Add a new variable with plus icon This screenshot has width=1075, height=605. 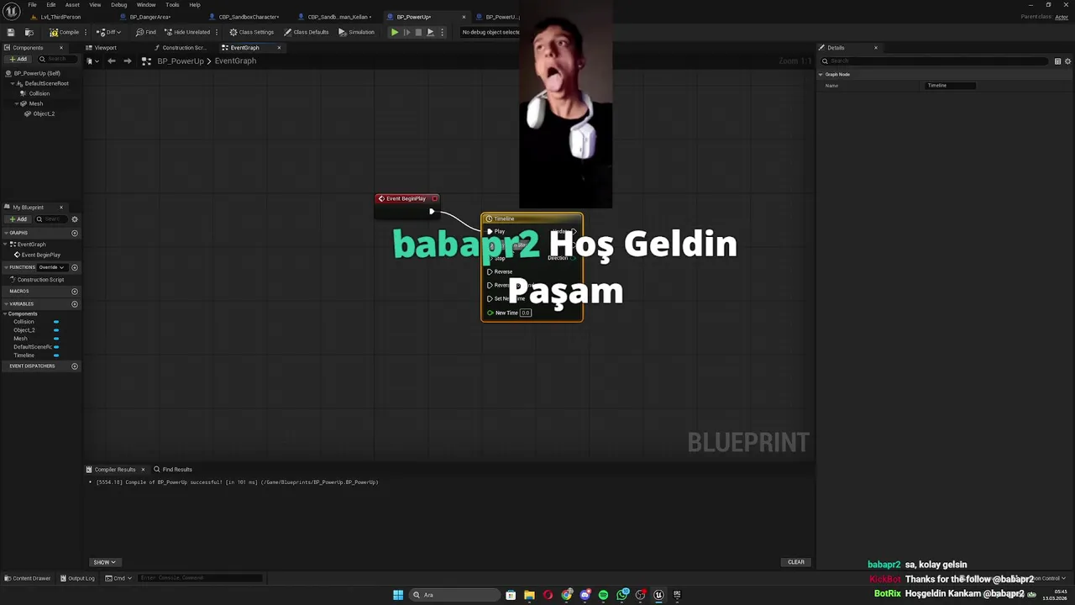pos(75,303)
